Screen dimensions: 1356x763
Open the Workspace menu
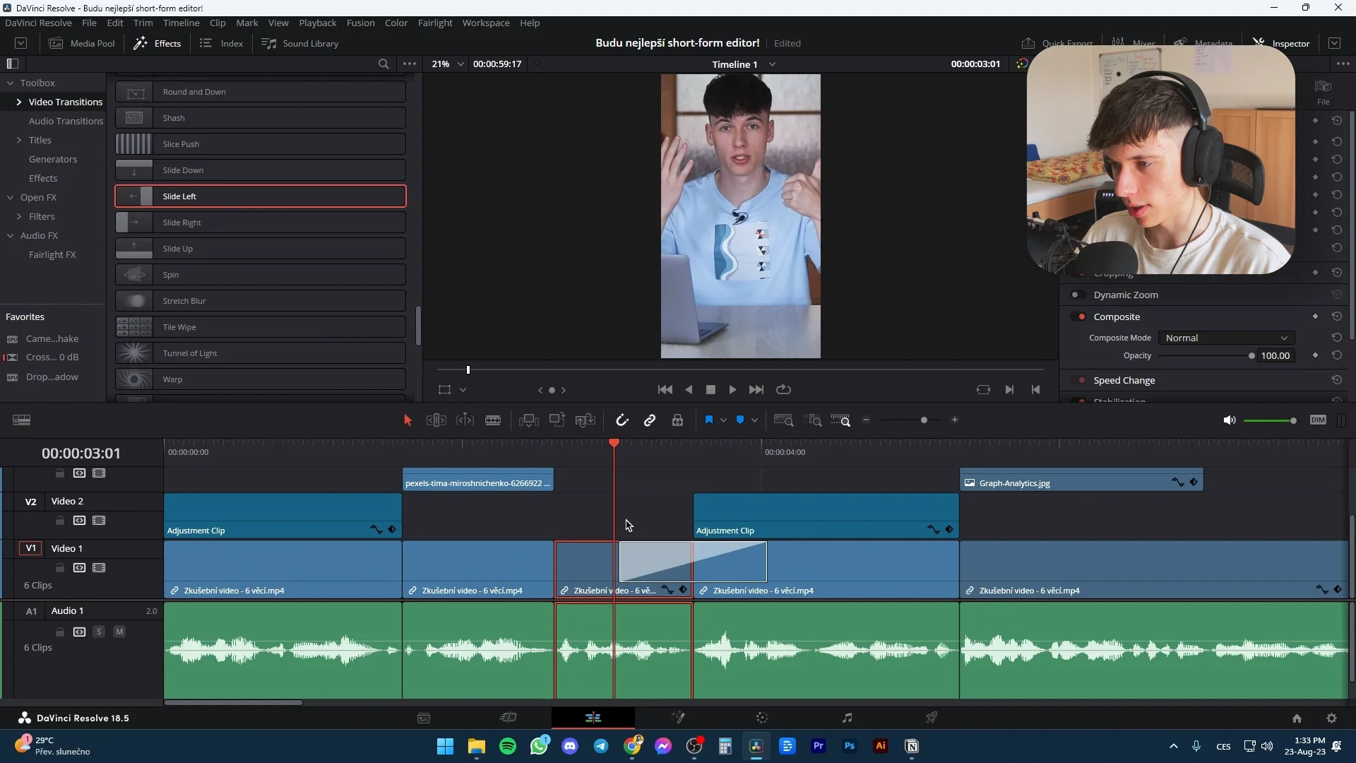point(485,23)
